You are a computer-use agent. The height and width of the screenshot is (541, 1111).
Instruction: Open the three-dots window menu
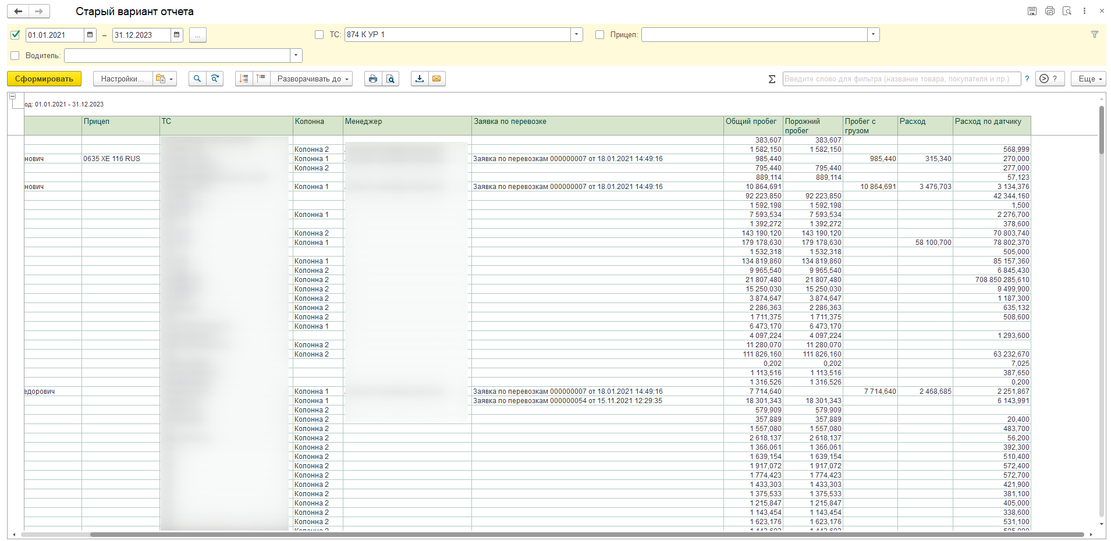[x=1084, y=11]
